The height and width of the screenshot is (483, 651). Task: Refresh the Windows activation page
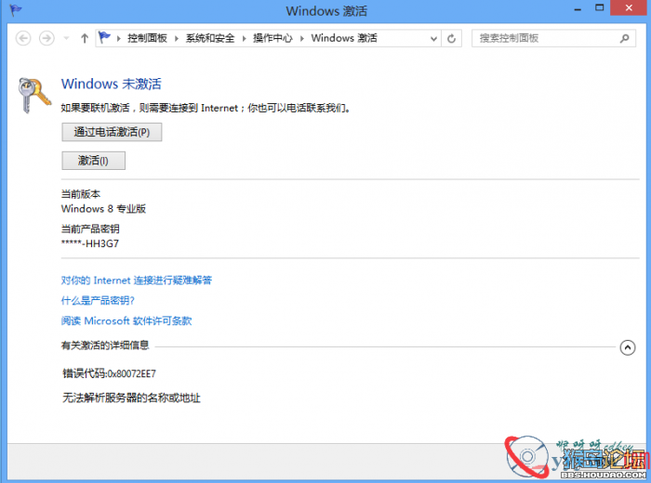point(451,39)
